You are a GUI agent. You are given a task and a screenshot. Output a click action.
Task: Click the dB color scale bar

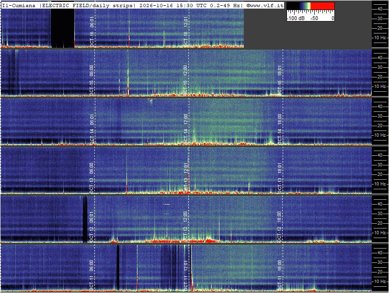click(x=310, y=6)
